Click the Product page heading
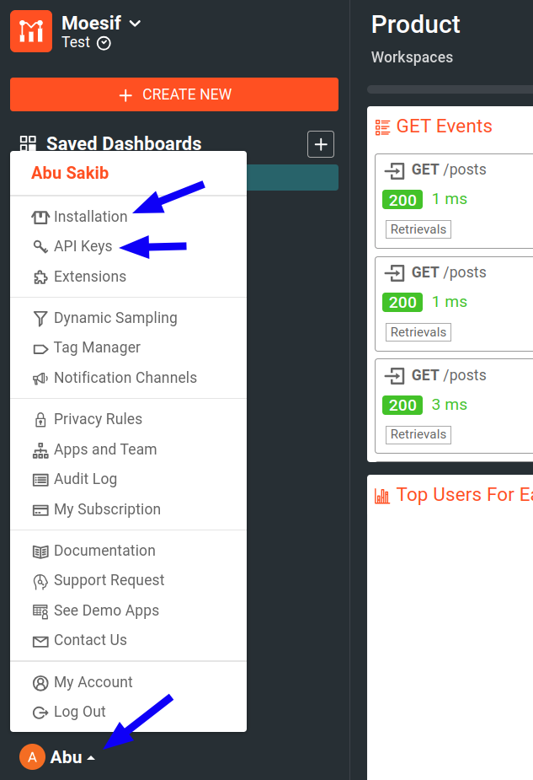Viewport: 533px width, 780px height. point(416,24)
